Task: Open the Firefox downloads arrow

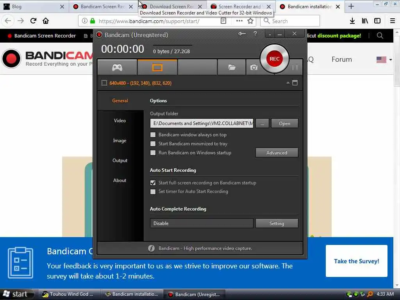Action: (x=352, y=21)
